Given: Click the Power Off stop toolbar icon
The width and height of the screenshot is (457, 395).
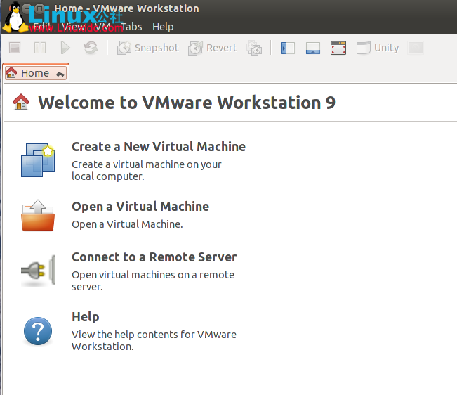Looking at the screenshot, I should pyautogui.click(x=15, y=48).
